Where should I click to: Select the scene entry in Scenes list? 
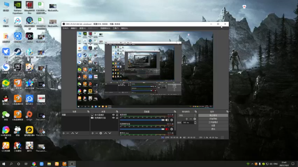point(76,115)
